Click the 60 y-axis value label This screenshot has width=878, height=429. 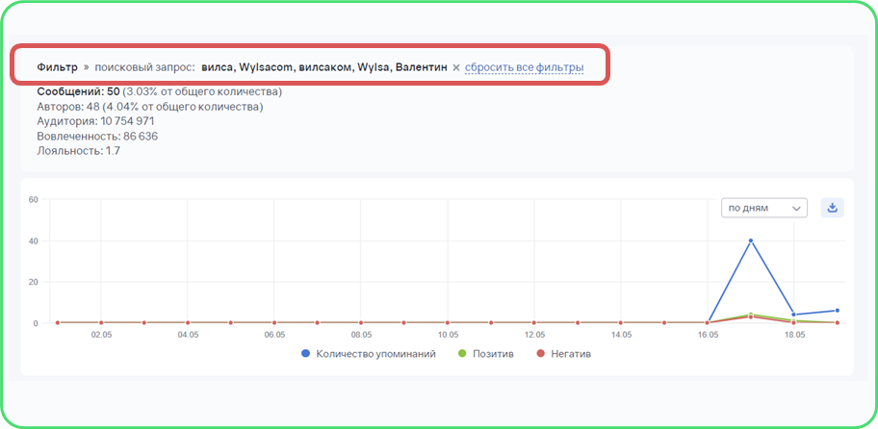(x=33, y=200)
